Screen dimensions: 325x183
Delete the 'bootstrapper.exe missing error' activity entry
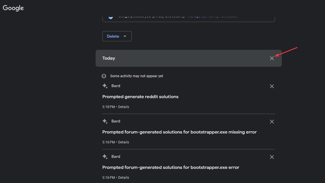click(x=272, y=122)
